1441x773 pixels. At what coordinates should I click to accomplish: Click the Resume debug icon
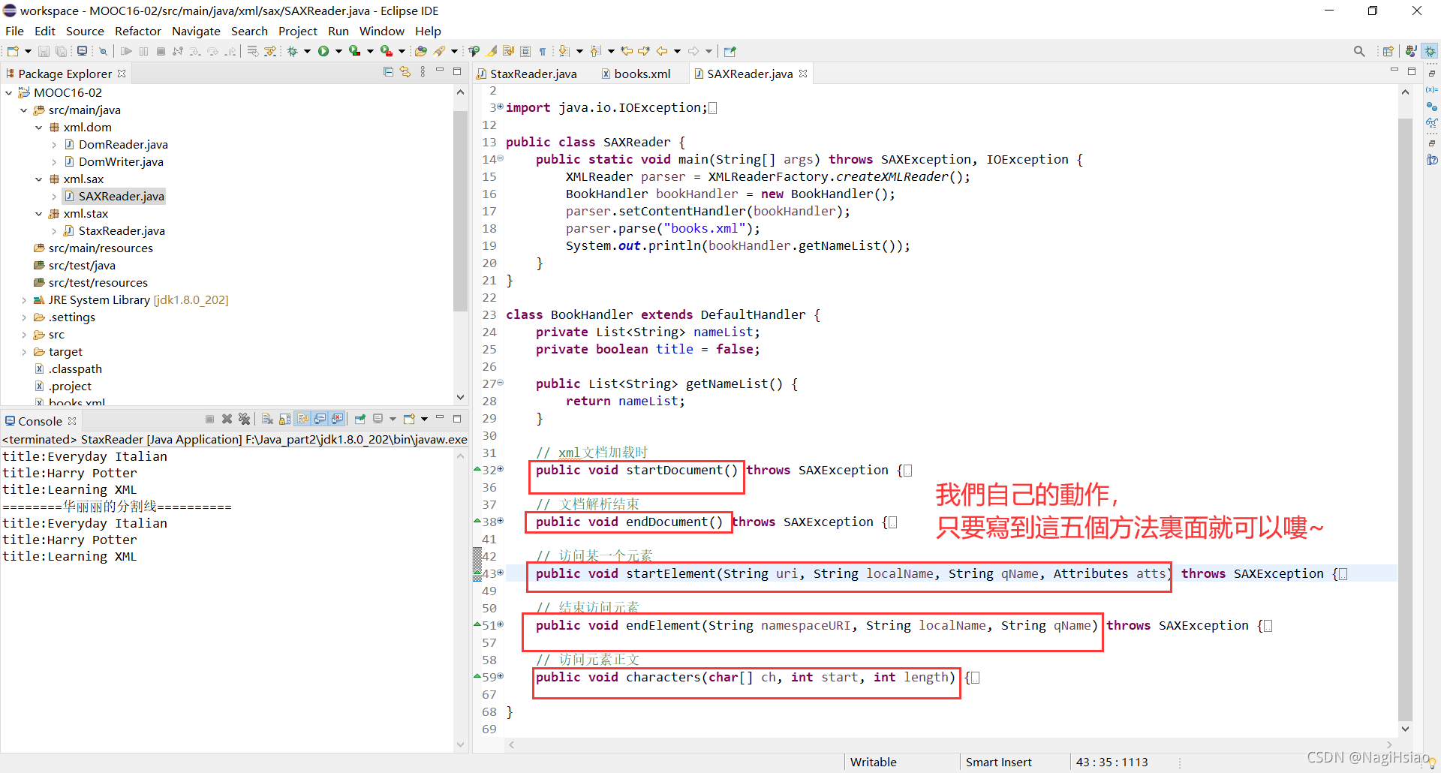[x=126, y=51]
